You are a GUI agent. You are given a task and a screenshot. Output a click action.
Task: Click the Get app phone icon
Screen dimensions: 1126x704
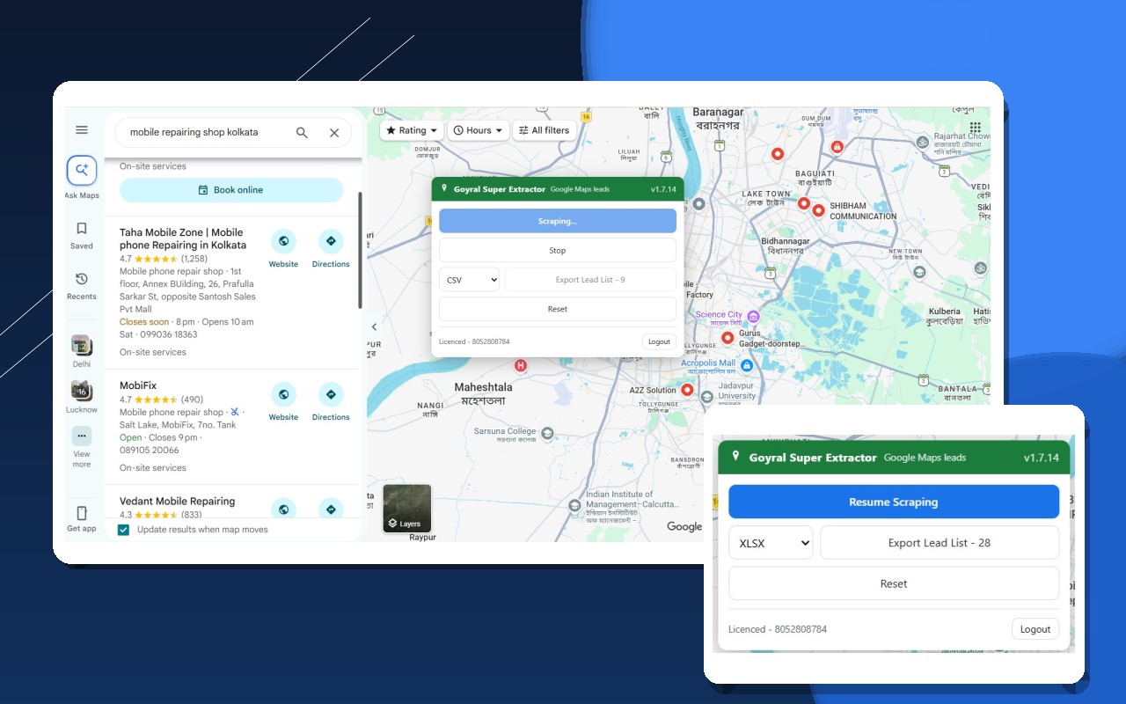(x=82, y=513)
